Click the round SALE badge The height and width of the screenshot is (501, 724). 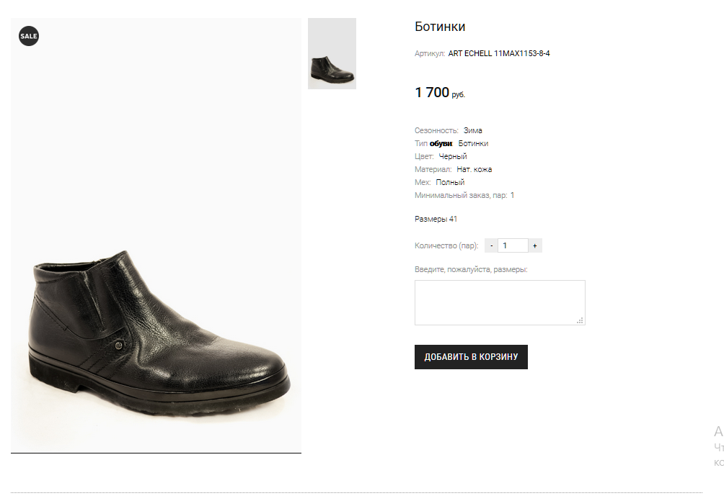[x=29, y=35]
